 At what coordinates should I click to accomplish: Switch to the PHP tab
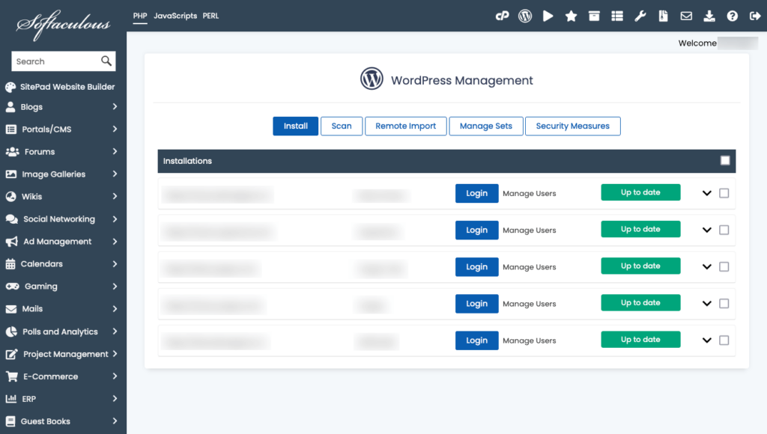140,16
